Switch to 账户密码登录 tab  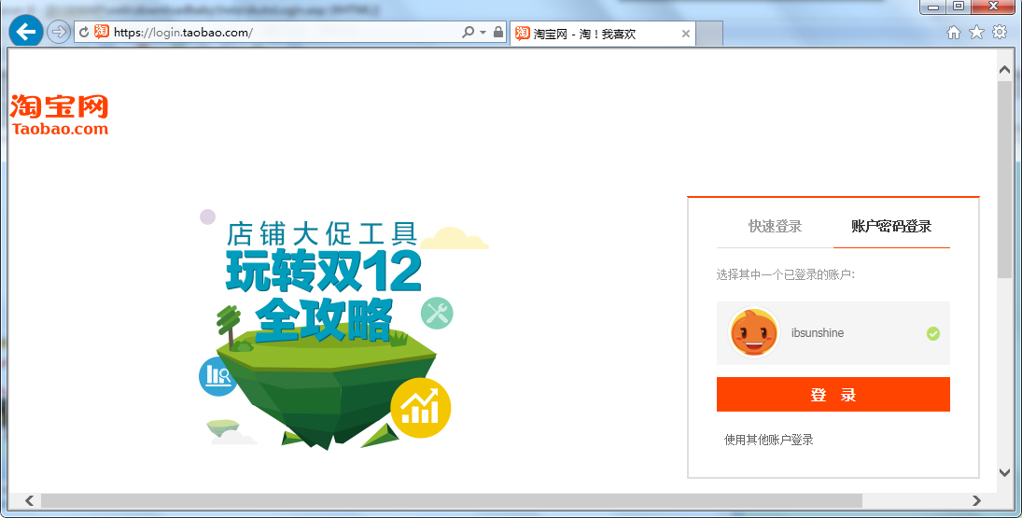tap(890, 227)
